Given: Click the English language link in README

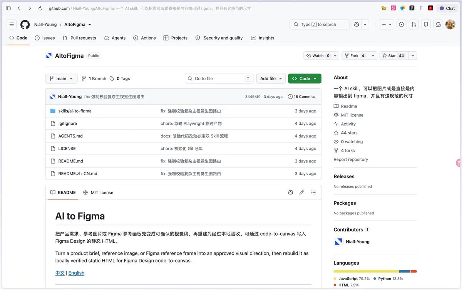Looking at the screenshot, I should click(x=76, y=273).
